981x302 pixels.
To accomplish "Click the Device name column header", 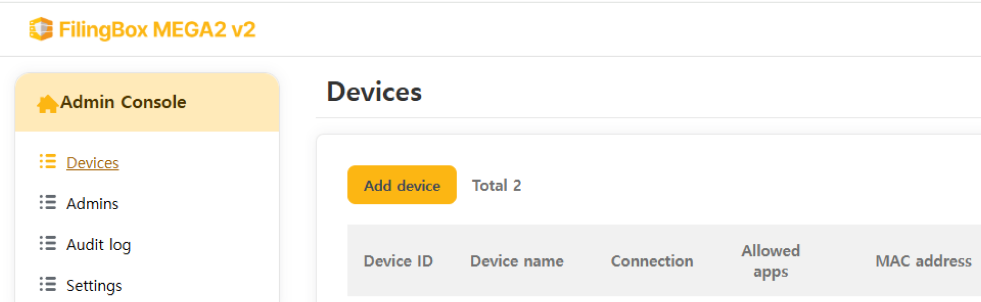I will (517, 261).
